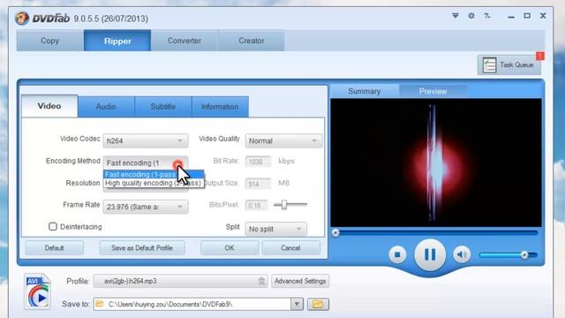
Task: Open the Video Codec h264 dropdown
Action: (145, 140)
